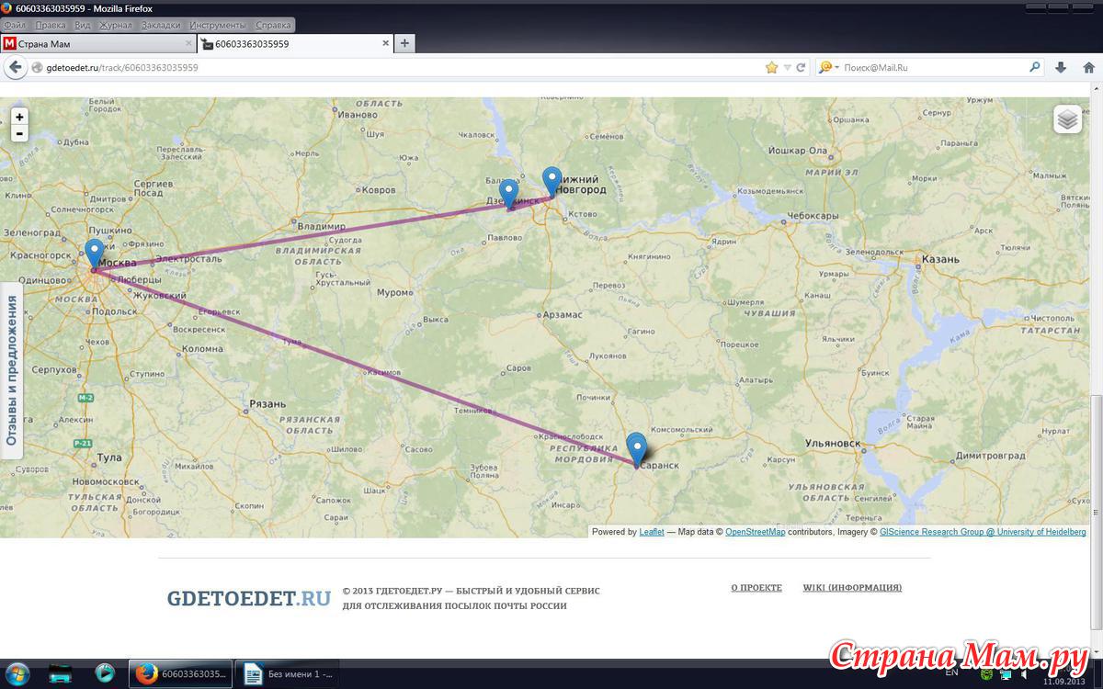The height and width of the screenshot is (689, 1103).
Task: Open the О проекте link
Action: pyautogui.click(x=756, y=587)
